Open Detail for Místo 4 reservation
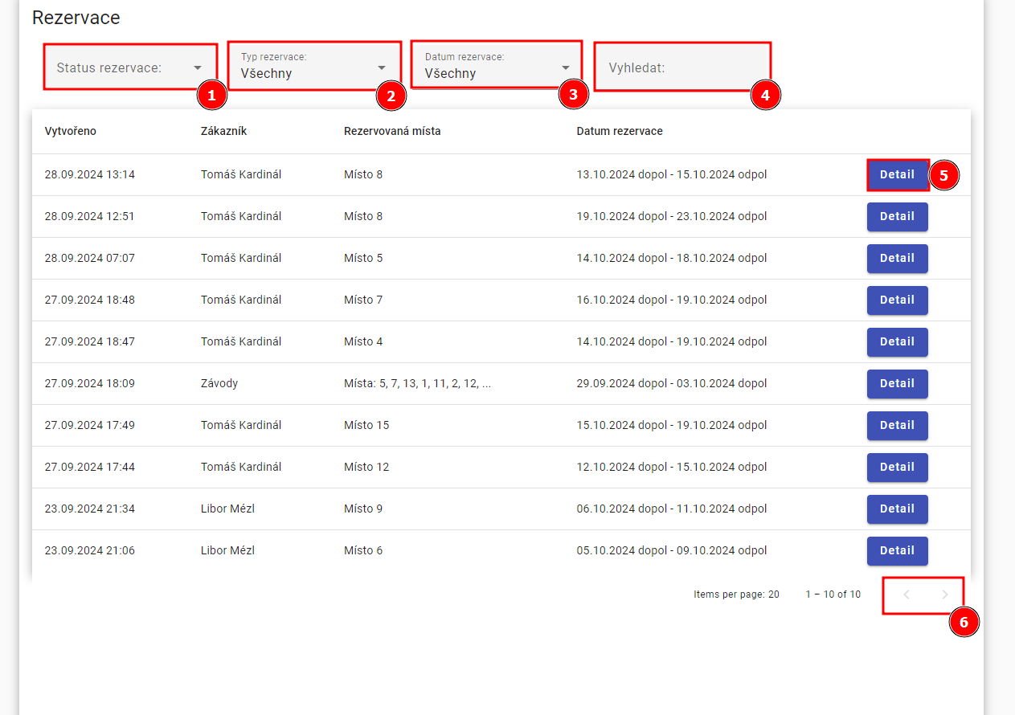Screen dimensions: 1015x715 point(897,342)
